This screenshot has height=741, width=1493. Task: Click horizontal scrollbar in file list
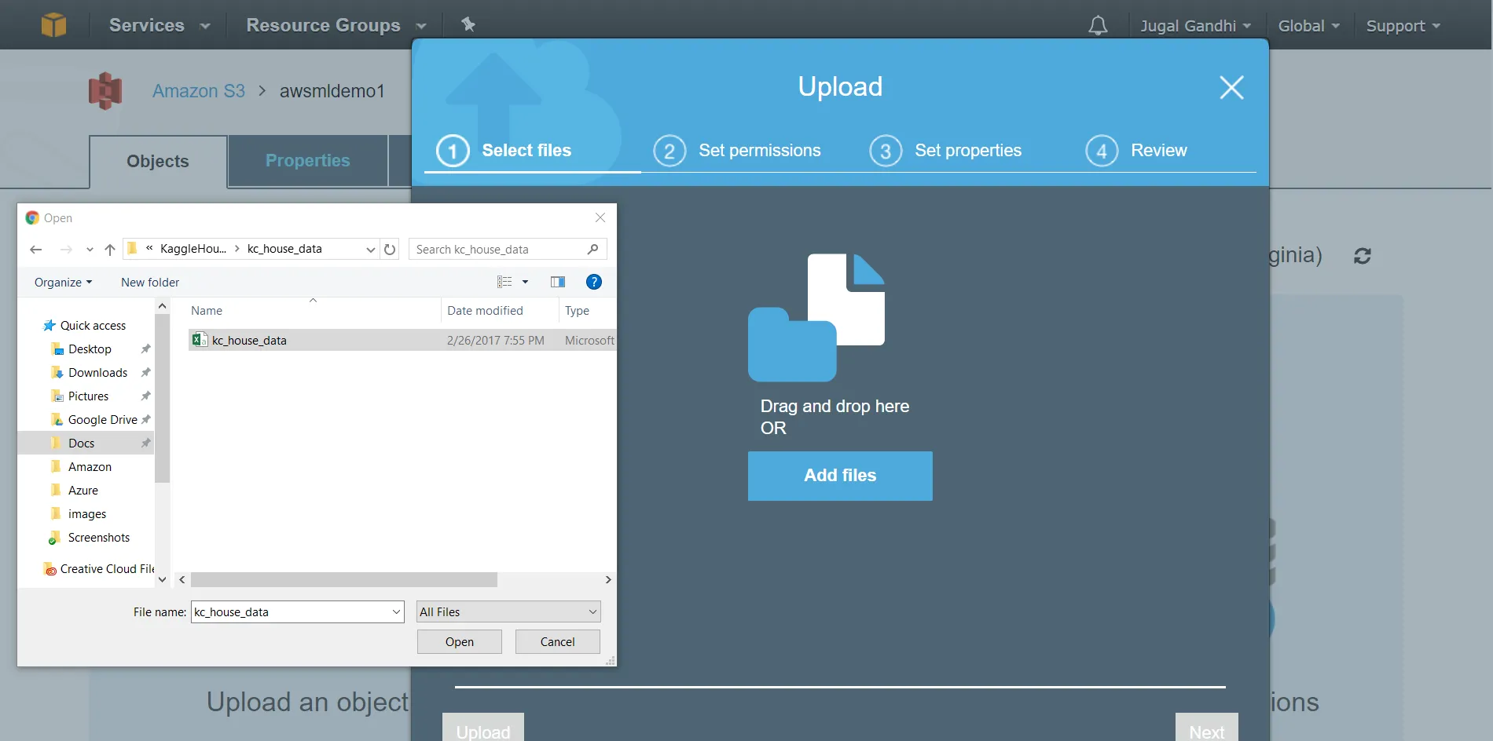click(x=344, y=579)
